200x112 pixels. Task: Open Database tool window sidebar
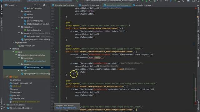[x=198, y=62]
